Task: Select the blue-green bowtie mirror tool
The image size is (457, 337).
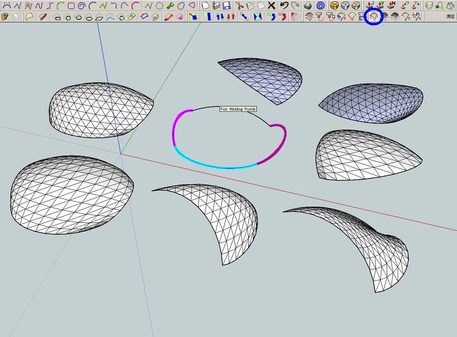Action: [x=258, y=17]
